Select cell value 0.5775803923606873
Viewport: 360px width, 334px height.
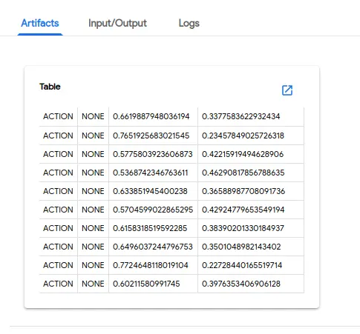[x=153, y=154]
